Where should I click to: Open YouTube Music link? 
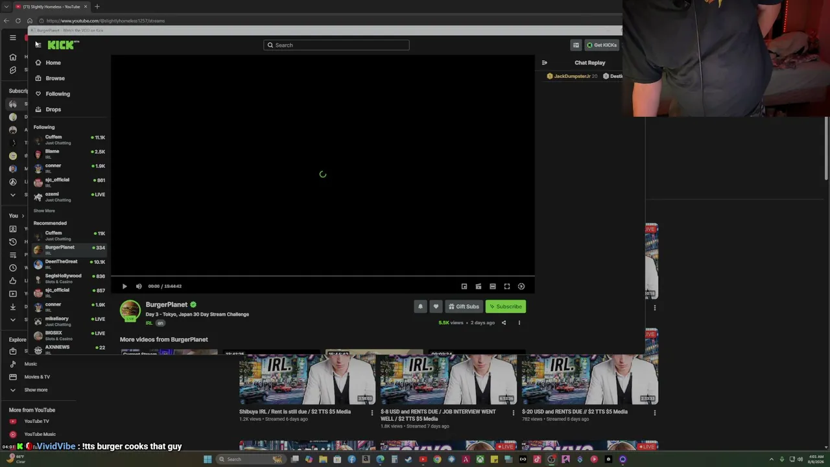tap(40, 435)
